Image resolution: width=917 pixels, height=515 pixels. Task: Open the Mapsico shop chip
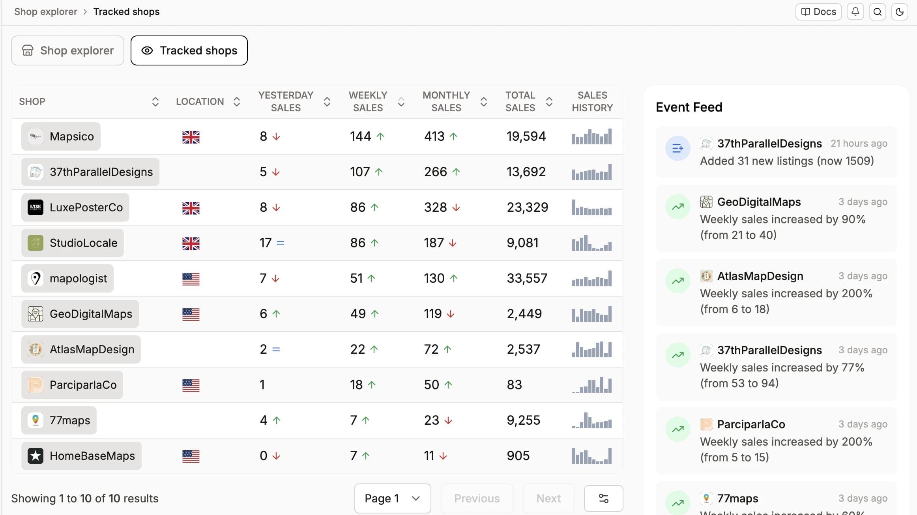click(61, 136)
